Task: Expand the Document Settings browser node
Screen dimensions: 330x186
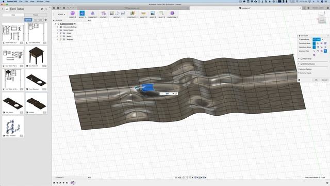Action: pos(57,27)
